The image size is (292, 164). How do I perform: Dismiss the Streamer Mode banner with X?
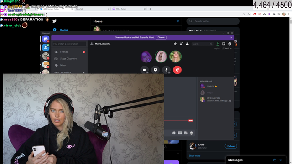(231, 37)
